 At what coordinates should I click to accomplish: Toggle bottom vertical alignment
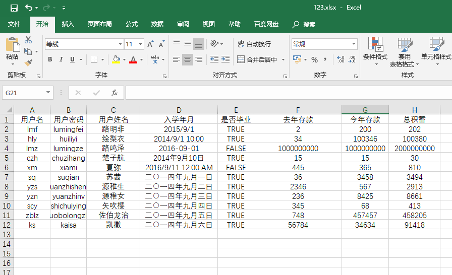pos(199,44)
